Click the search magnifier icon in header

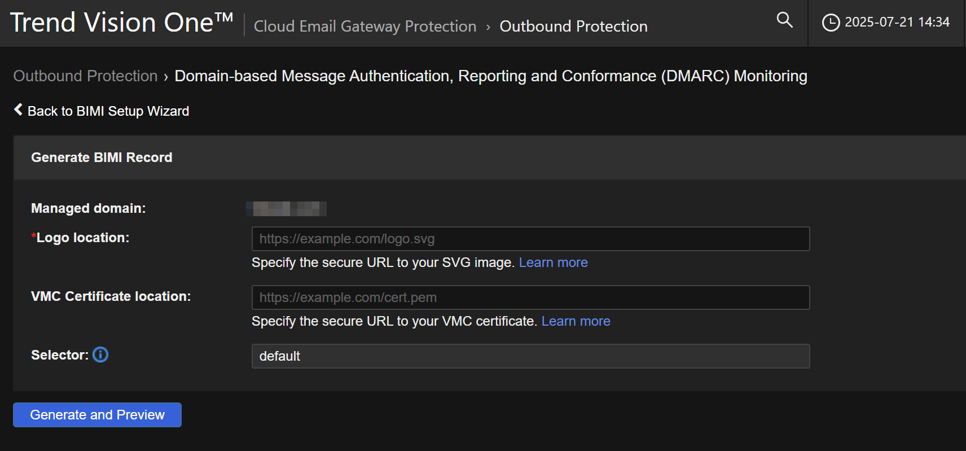pos(784,20)
